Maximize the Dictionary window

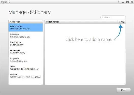127,2
